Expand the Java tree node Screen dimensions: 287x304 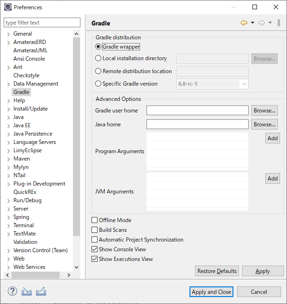(8, 118)
